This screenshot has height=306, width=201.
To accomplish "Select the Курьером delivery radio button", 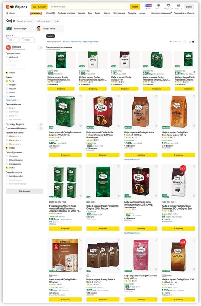I will coord(7,156).
